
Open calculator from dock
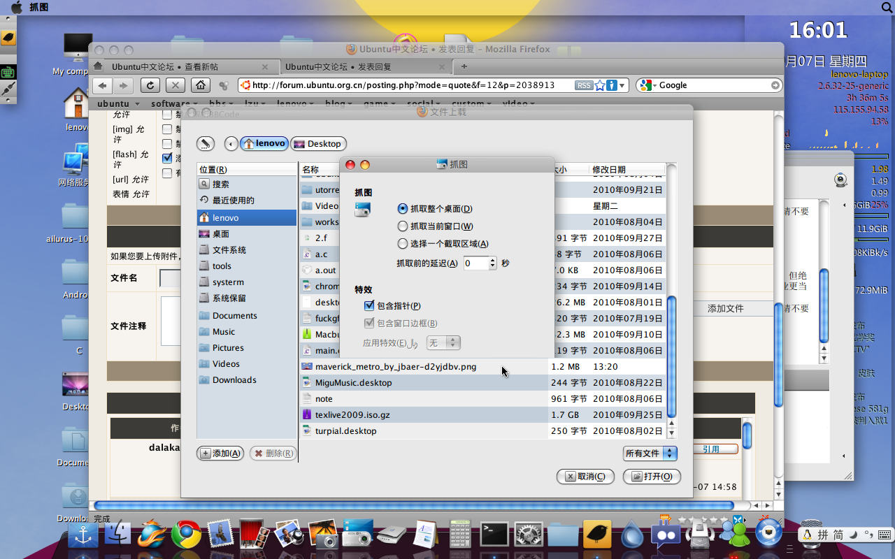coord(460,535)
